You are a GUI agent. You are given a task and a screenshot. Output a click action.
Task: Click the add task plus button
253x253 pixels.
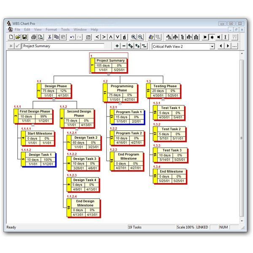[117, 46]
